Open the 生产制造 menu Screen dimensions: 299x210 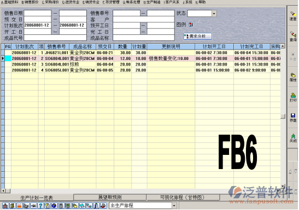point(152,2)
